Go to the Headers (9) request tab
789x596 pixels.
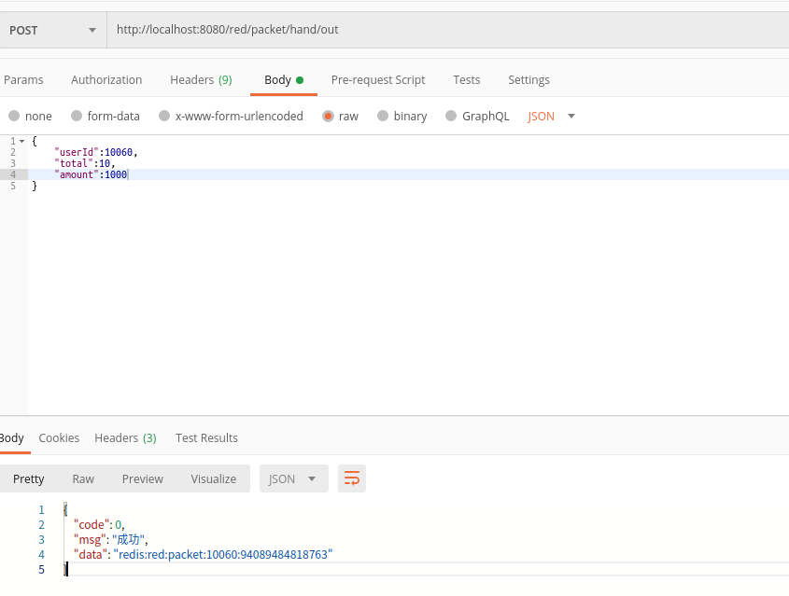(201, 80)
